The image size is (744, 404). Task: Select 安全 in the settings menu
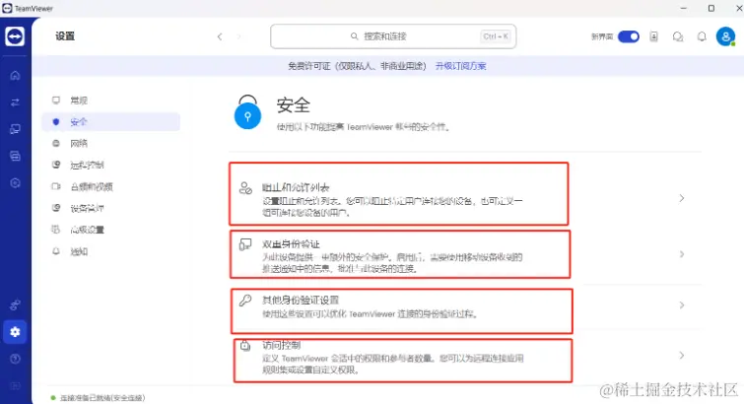pyautogui.click(x=111, y=121)
